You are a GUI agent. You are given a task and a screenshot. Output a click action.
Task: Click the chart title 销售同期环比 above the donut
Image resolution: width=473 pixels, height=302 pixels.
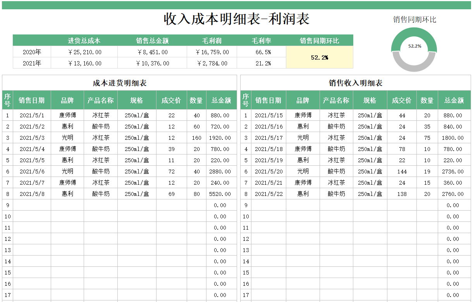[415, 19]
